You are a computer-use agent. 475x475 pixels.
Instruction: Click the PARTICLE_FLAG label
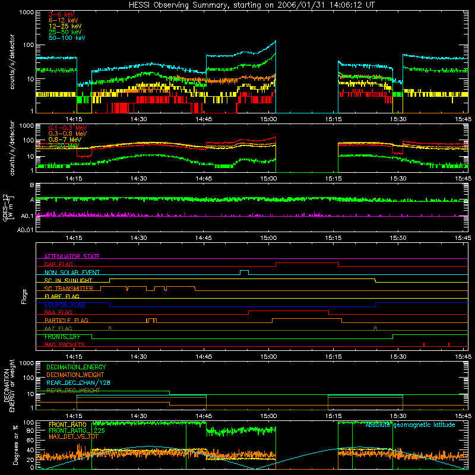pyautogui.click(x=66, y=320)
